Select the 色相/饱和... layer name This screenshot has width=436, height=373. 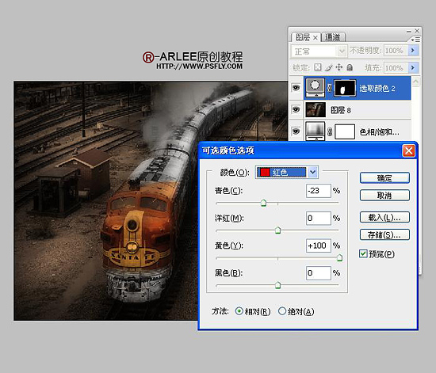(x=379, y=131)
